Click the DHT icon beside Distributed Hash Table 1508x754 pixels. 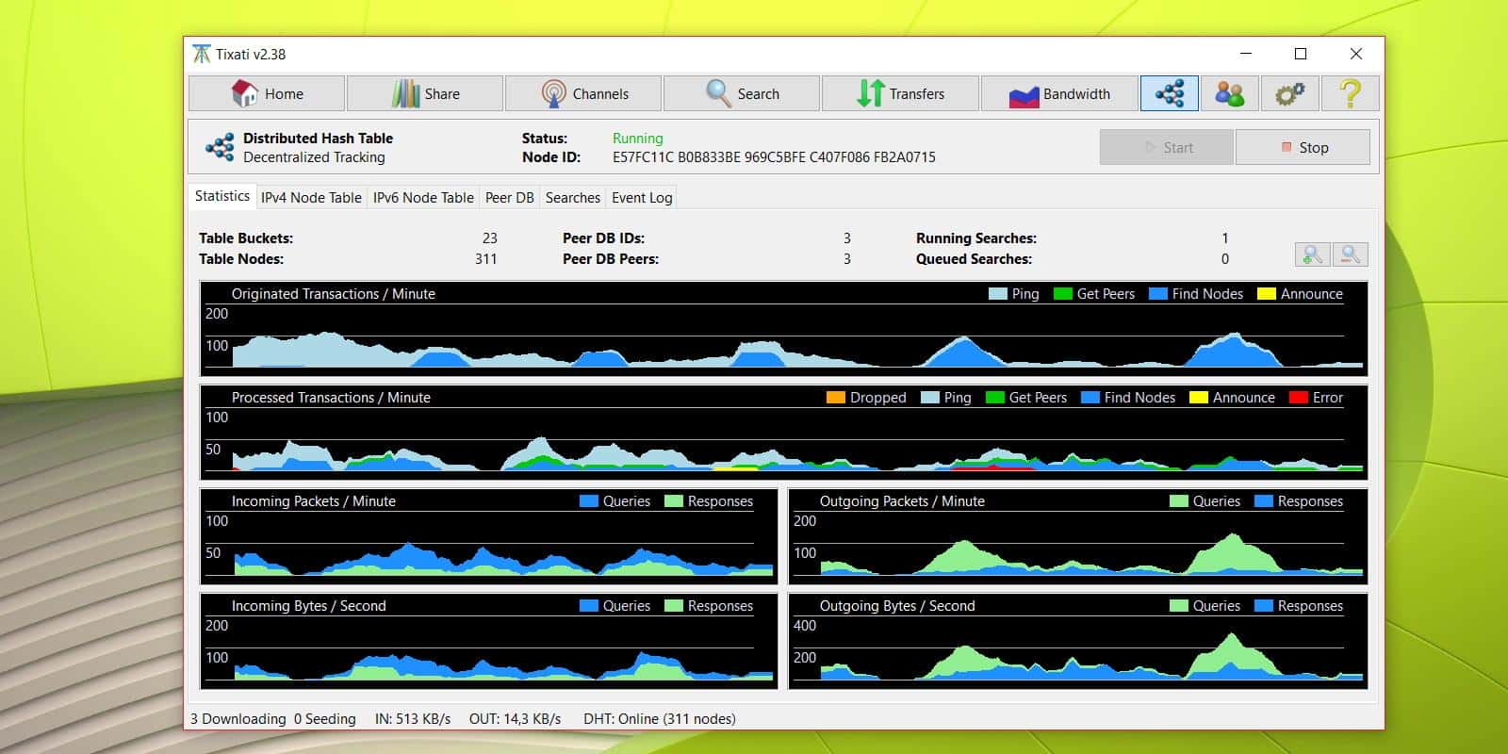(x=220, y=147)
